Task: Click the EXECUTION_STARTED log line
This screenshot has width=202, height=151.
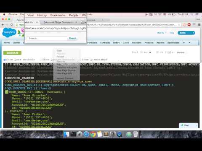Action: tap(19, 78)
